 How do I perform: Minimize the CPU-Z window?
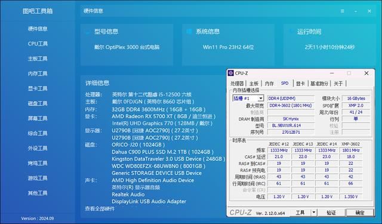pos(332,73)
